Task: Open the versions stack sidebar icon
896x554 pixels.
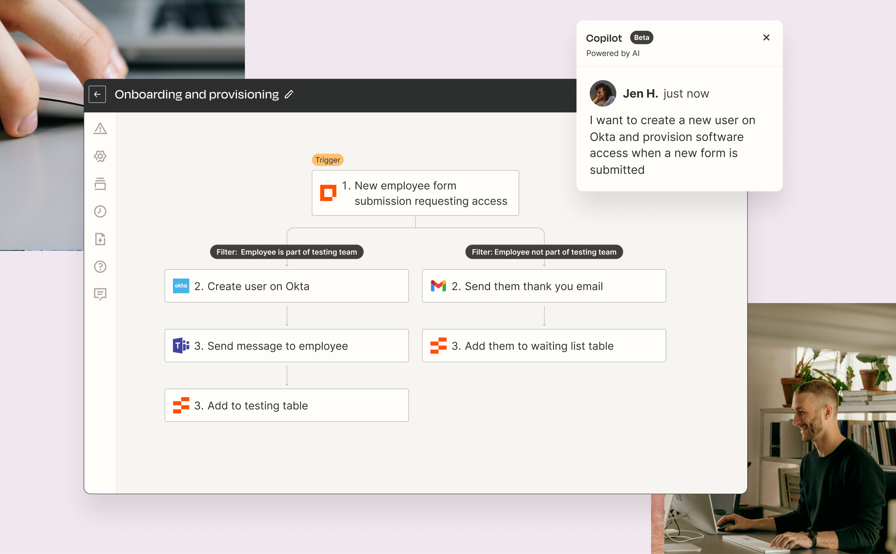Action: 100,184
